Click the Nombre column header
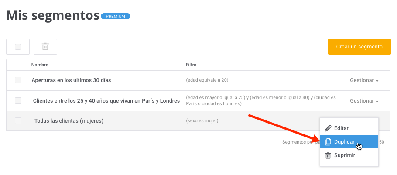 click(40, 65)
